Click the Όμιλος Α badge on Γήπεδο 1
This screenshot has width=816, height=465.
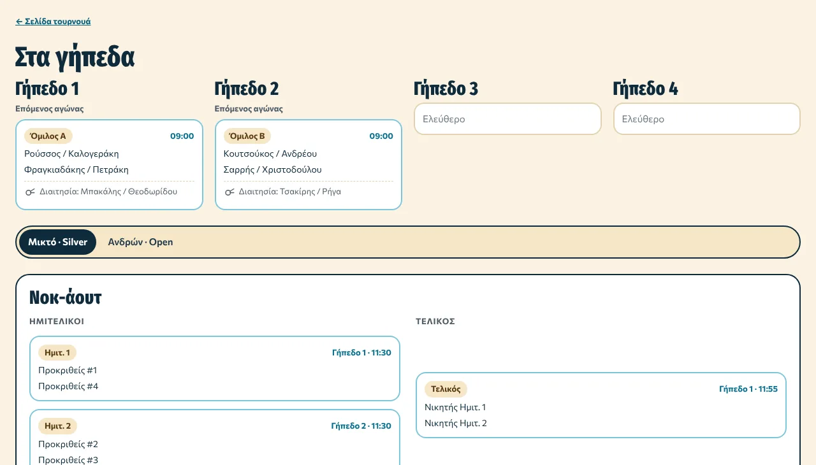tap(48, 136)
